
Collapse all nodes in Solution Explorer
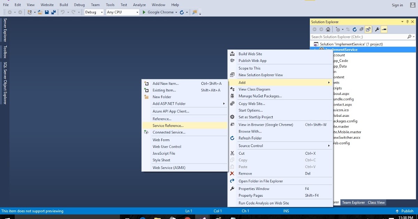(361, 30)
